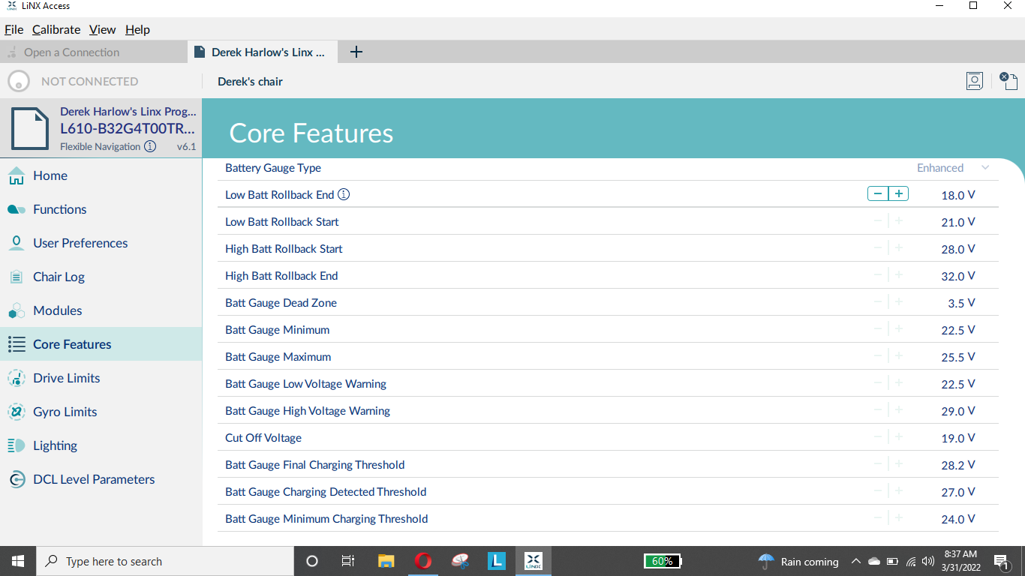The width and height of the screenshot is (1025, 576).
Task: Click the Cut Off Voltage value field
Action: (957, 438)
